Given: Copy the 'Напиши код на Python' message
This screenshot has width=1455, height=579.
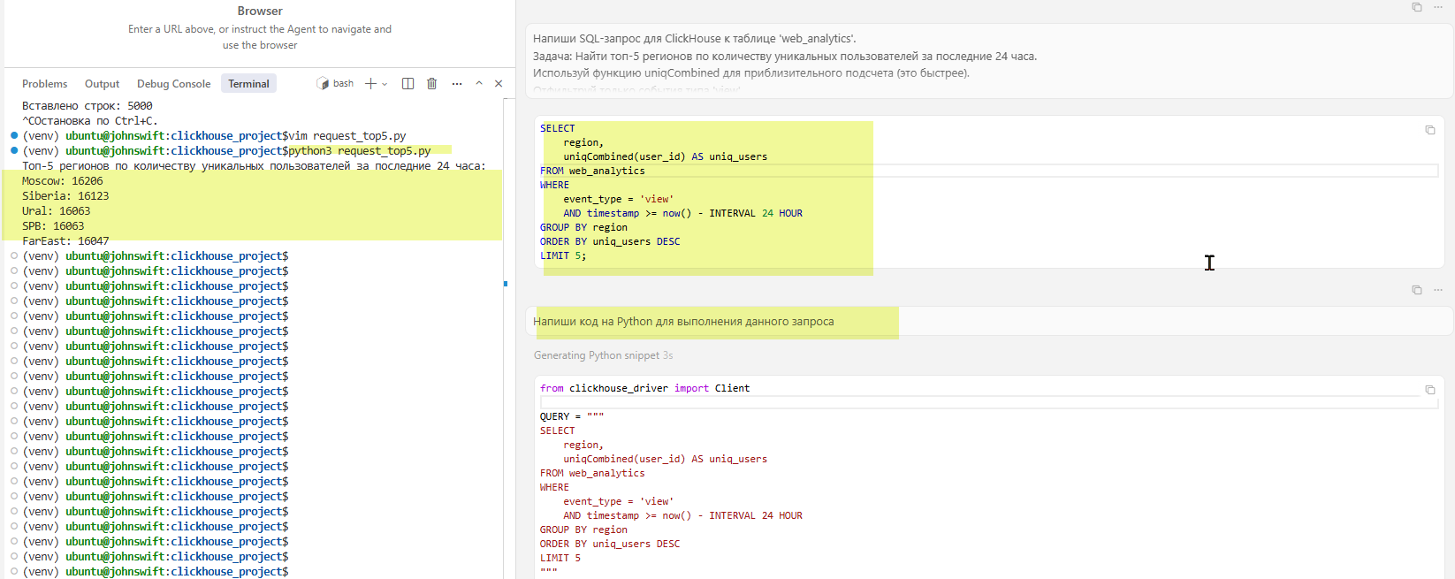Looking at the screenshot, I should pyautogui.click(x=1416, y=290).
